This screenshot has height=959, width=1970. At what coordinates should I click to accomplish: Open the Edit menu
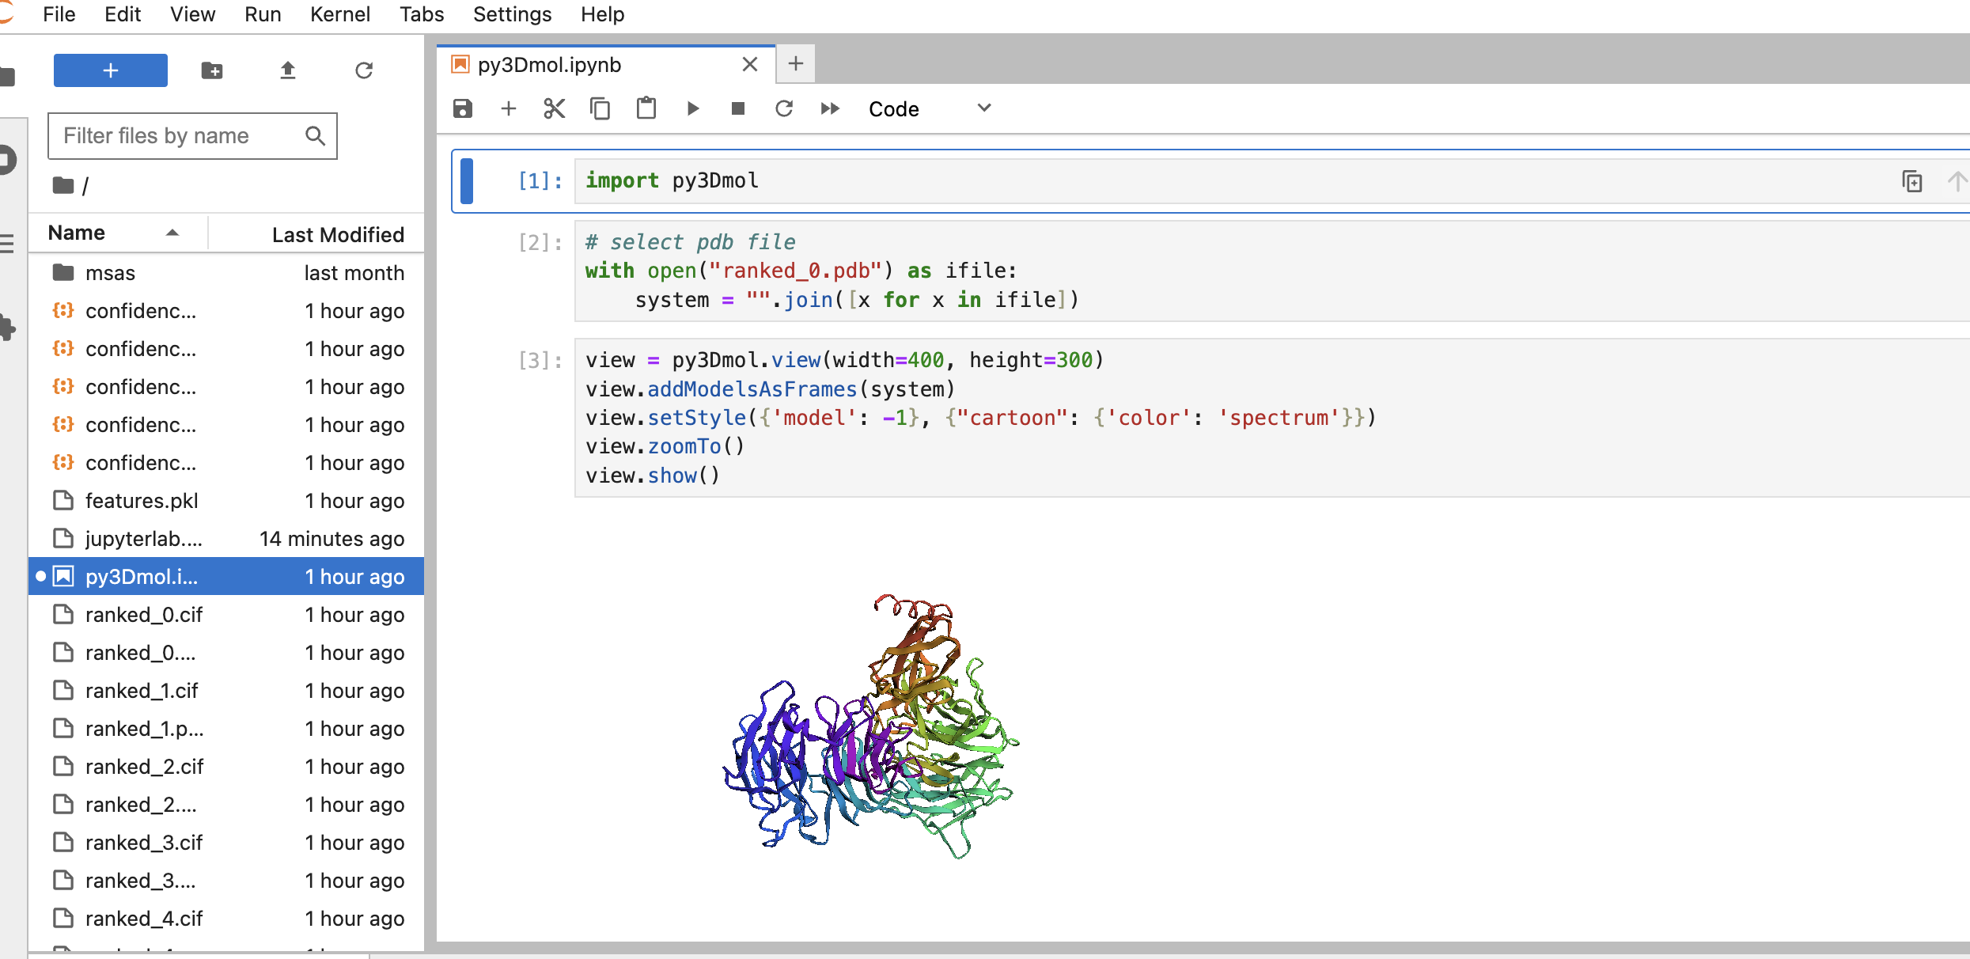(123, 14)
